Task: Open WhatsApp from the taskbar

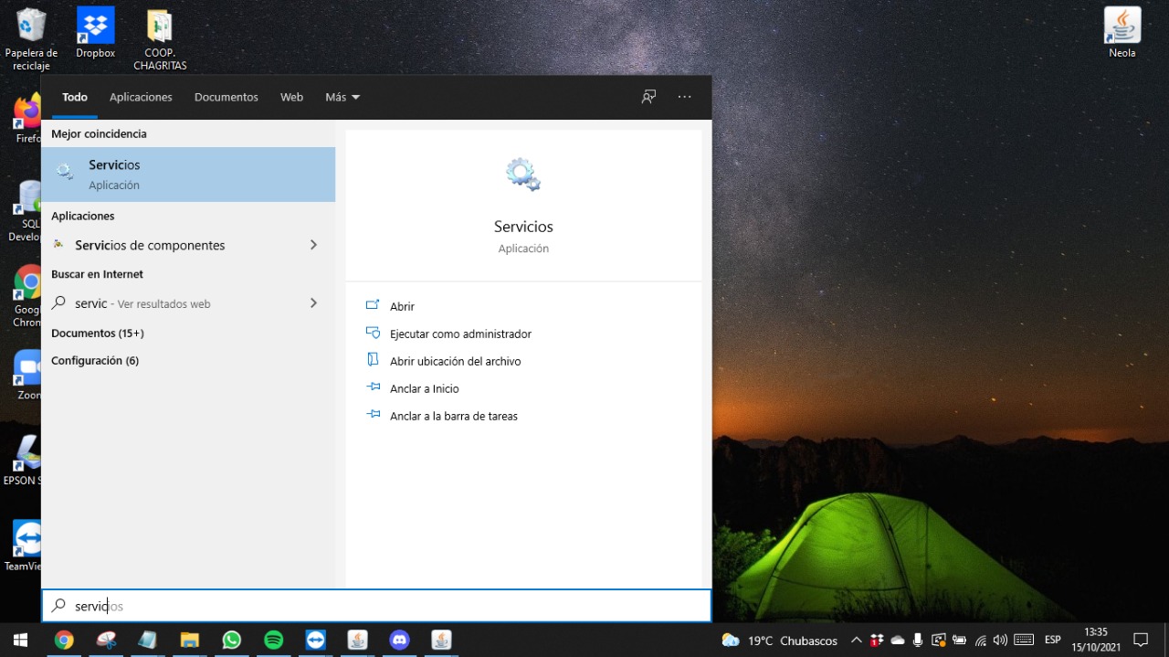Action: (x=232, y=640)
